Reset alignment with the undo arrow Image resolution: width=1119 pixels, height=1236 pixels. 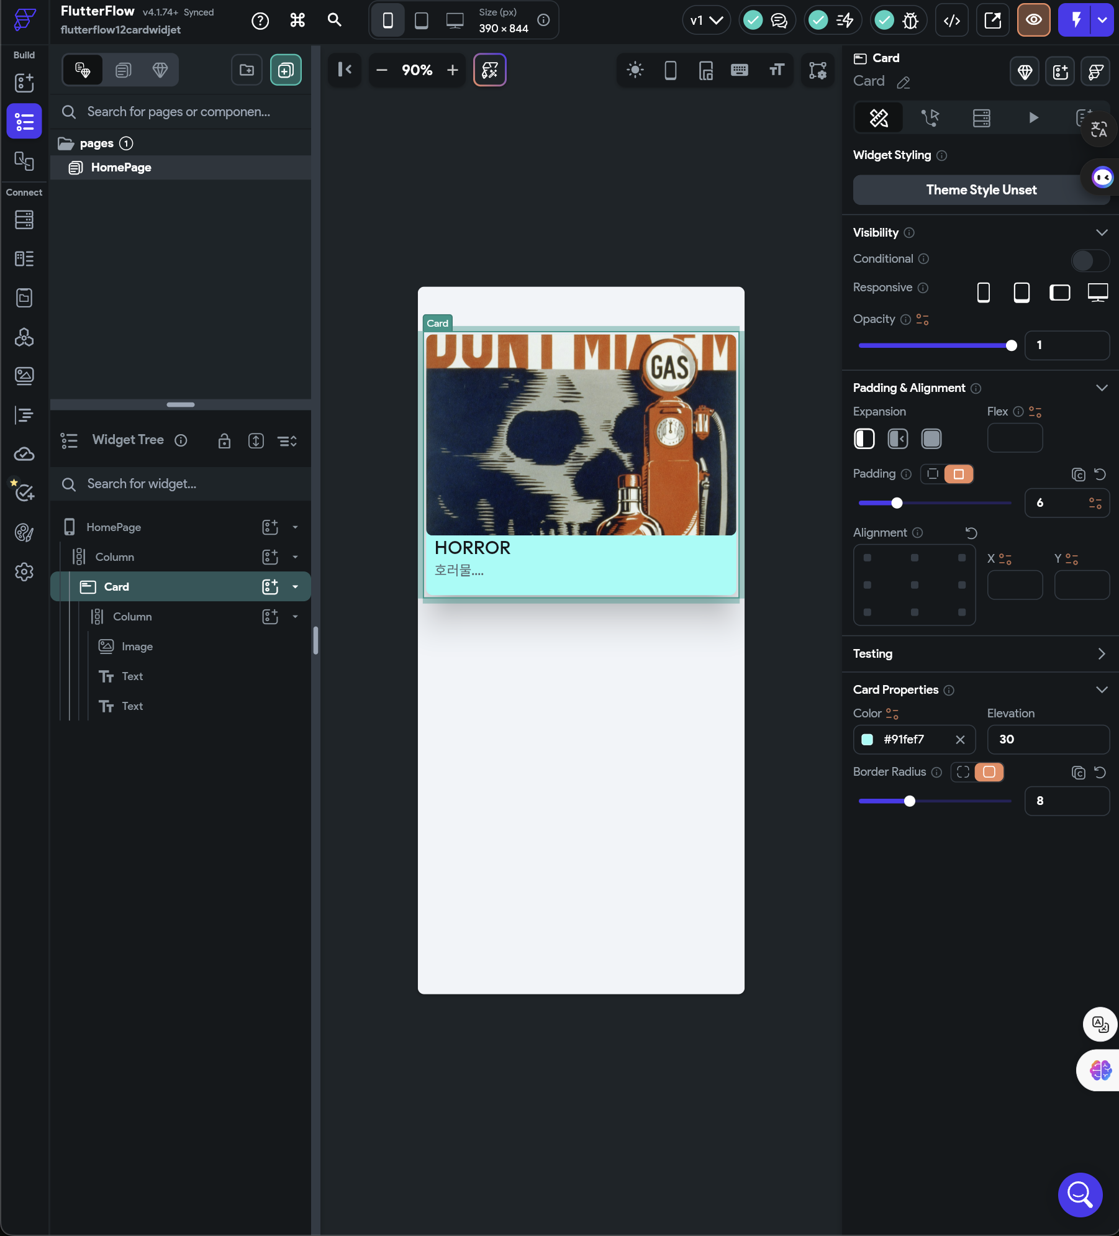(971, 533)
